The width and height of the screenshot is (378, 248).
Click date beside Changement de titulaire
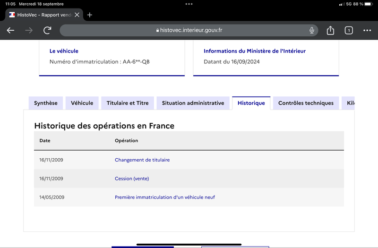point(51,160)
